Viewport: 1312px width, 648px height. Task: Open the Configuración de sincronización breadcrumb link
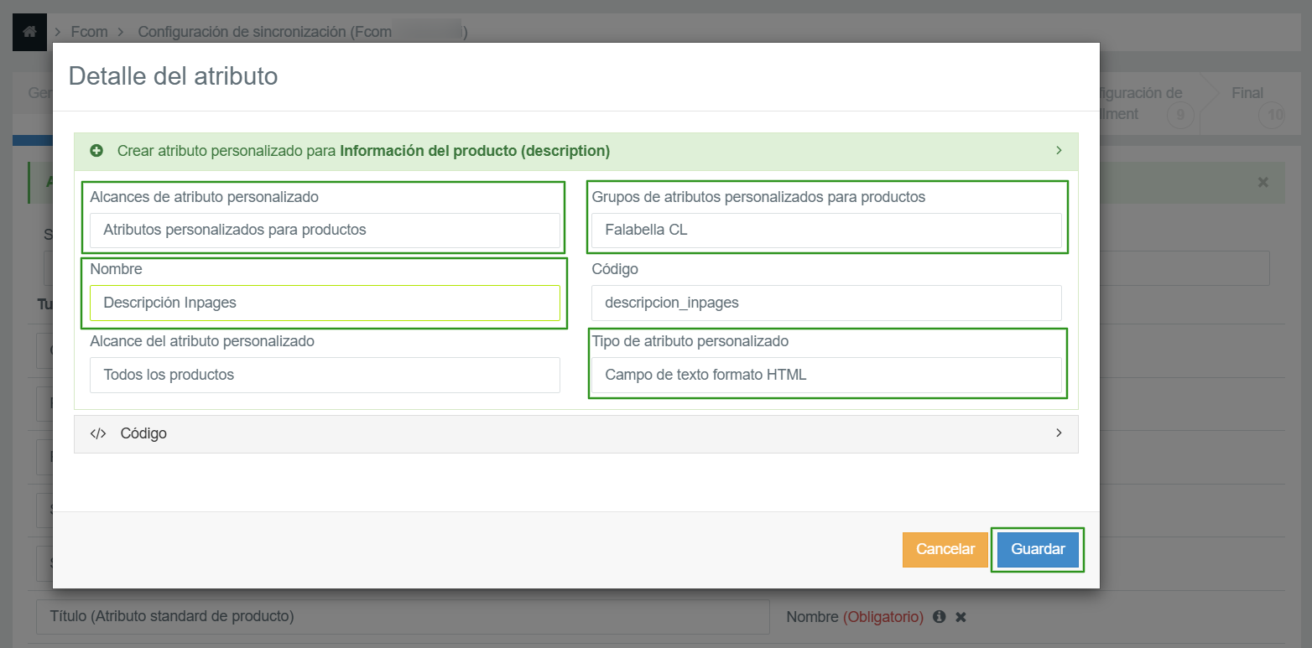click(x=302, y=32)
